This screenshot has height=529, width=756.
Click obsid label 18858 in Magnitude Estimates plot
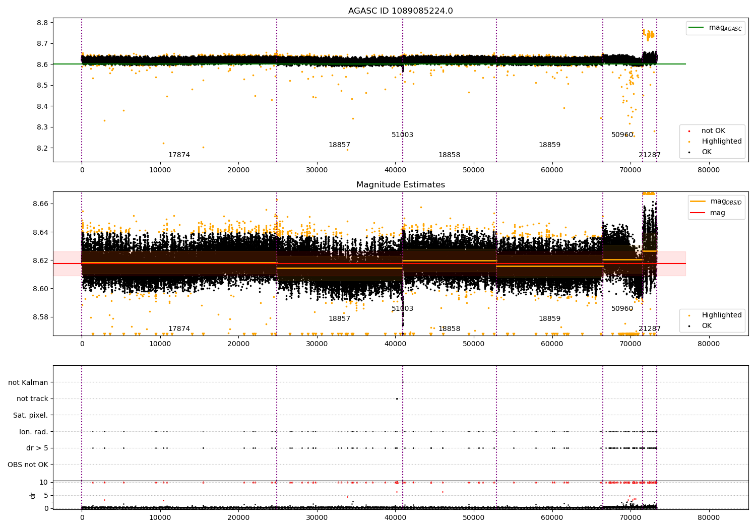(x=449, y=329)
